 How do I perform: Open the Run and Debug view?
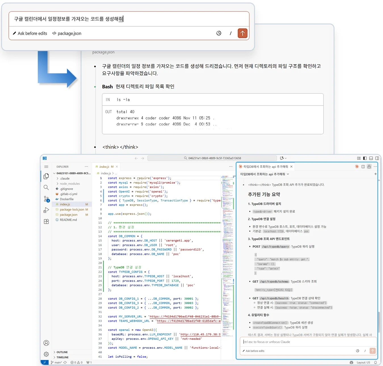click(46, 210)
